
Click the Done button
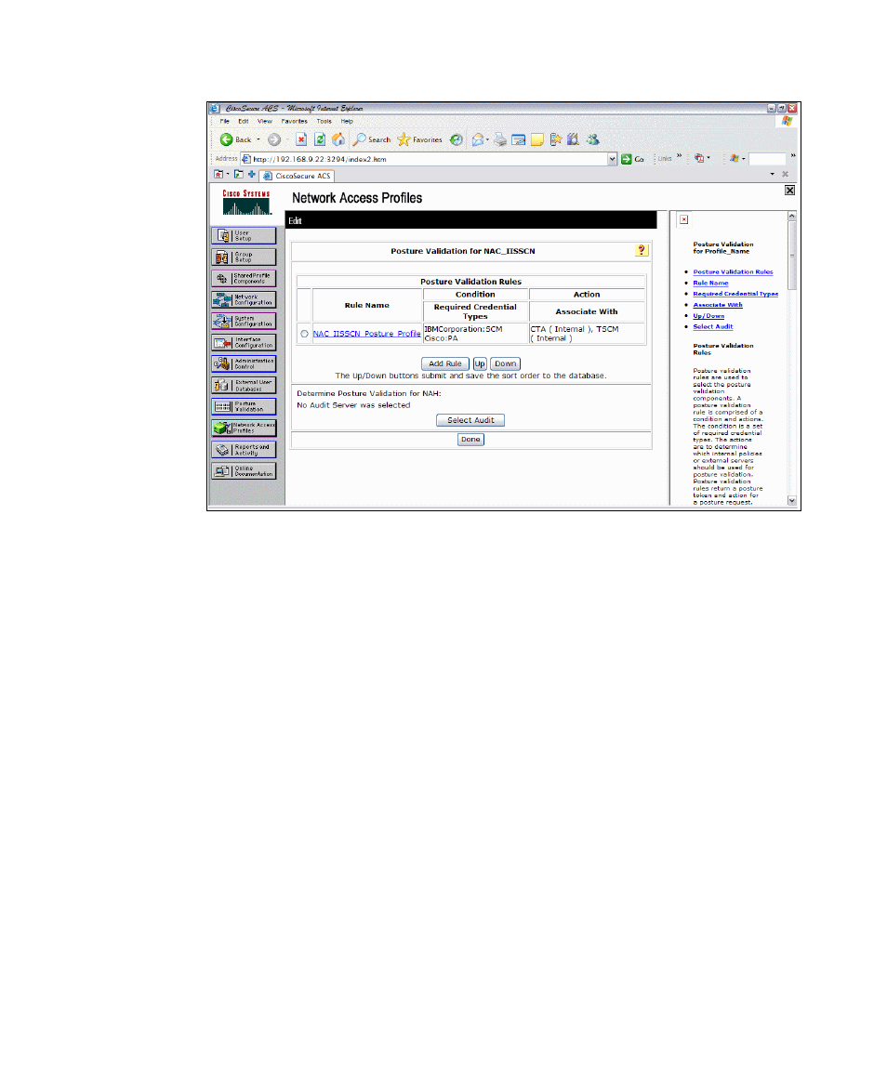[x=470, y=440]
